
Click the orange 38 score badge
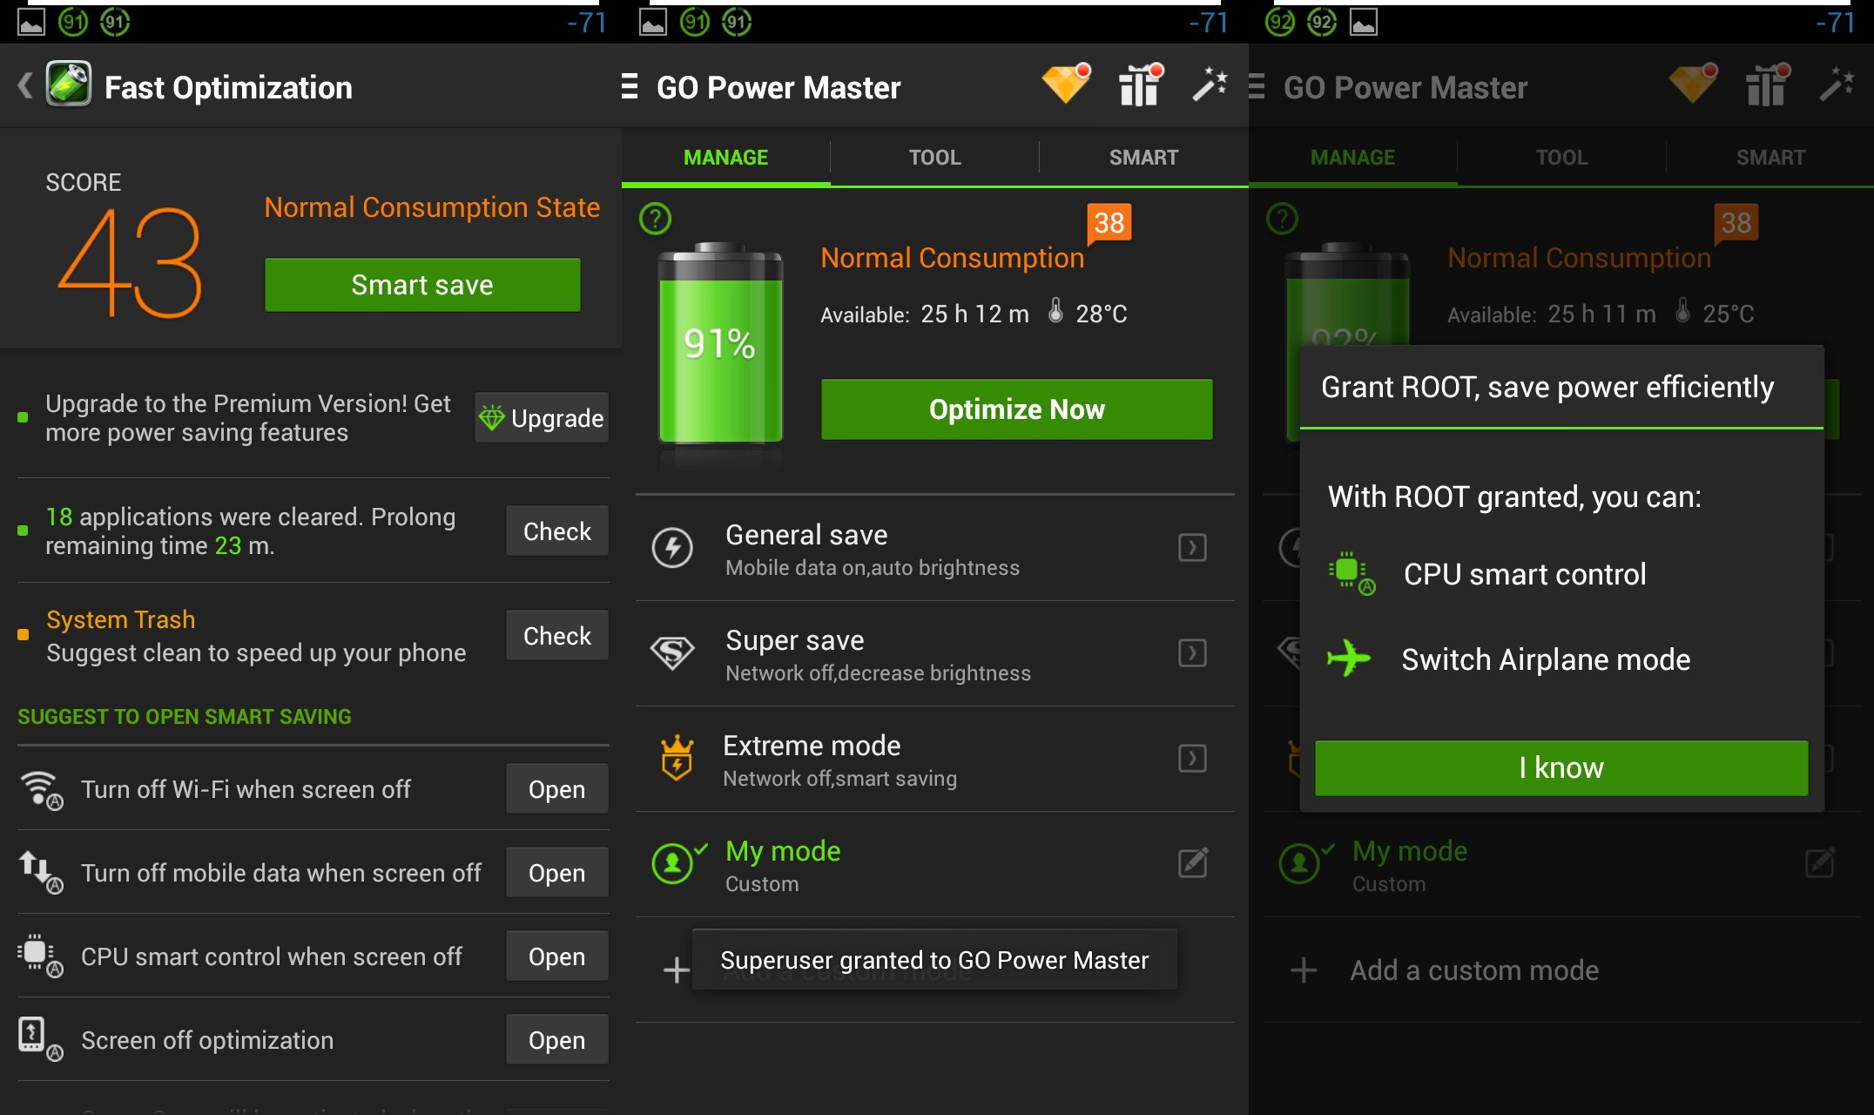click(1109, 223)
